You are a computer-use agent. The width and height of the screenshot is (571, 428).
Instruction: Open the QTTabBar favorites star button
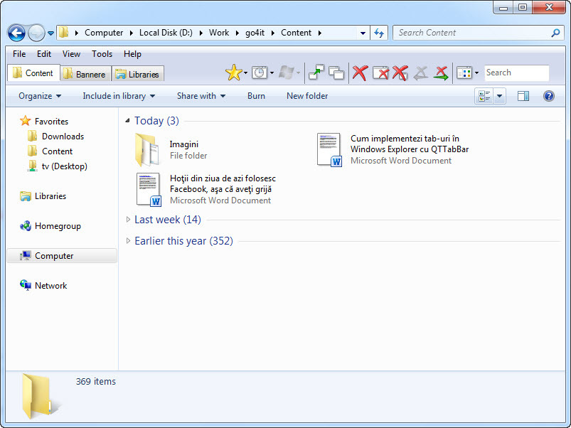coord(233,73)
